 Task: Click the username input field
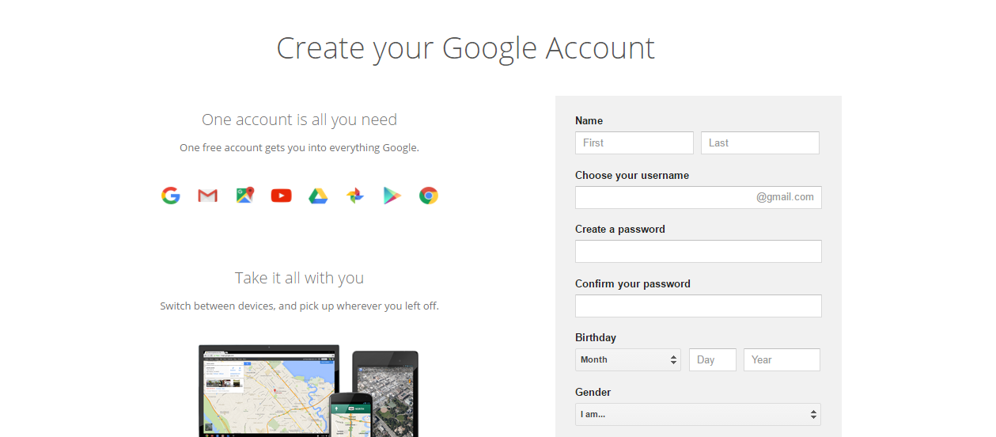[699, 197]
